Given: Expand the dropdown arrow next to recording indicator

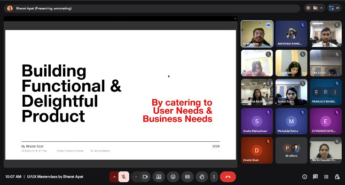Looking at the screenshot, I should pos(321,8).
